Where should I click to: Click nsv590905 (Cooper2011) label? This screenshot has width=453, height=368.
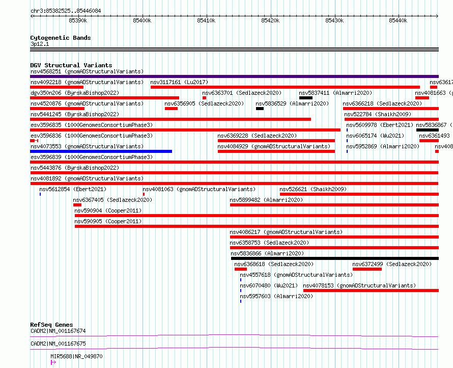coord(108,221)
